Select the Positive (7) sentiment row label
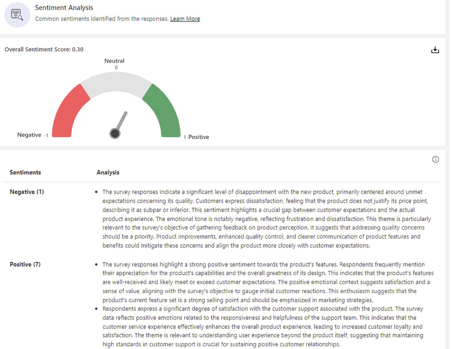The width and height of the screenshot is (453, 349). point(25,264)
